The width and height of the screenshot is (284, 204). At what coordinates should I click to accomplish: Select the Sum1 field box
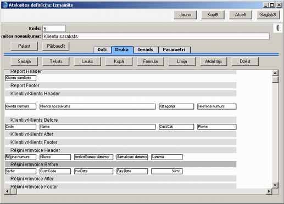pos(167,171)
